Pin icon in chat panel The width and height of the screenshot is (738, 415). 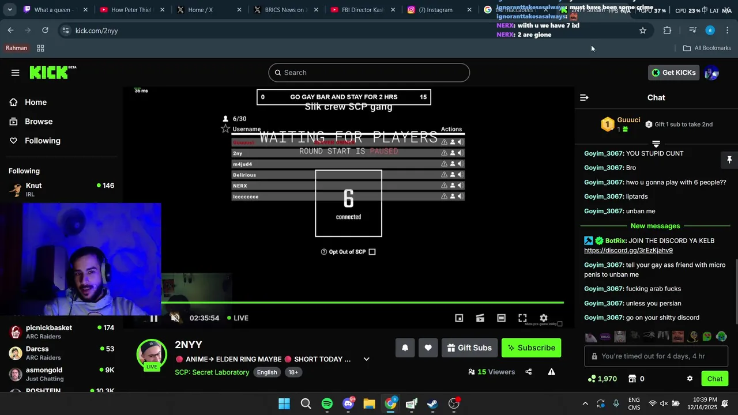click(x=729, y=160)
